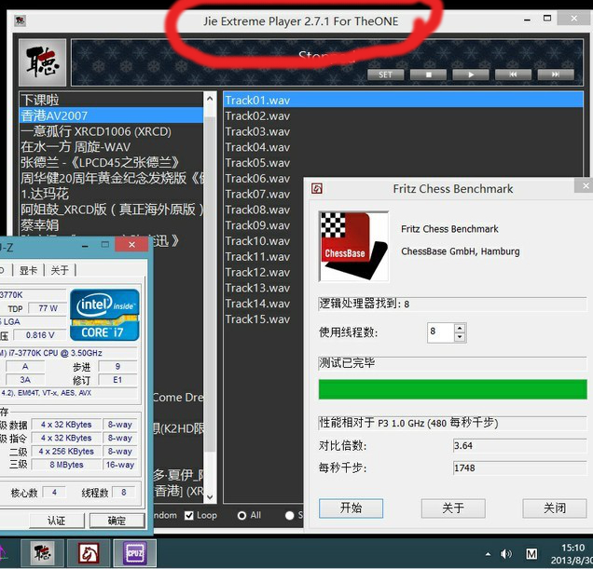The height and width of the screenshot is (569, 593).
Task: Click the 每秒千步 value 1748
Action: tap(519, 467)
